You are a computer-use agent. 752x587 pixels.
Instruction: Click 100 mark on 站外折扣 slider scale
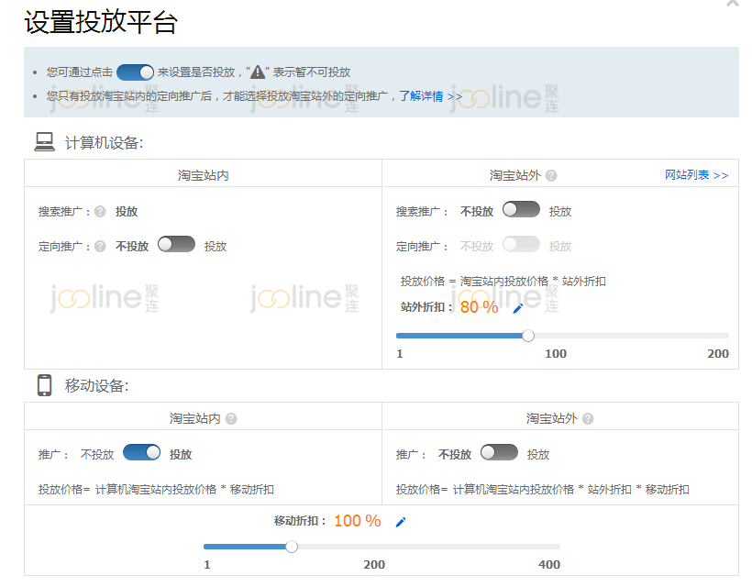click(556, 354)
